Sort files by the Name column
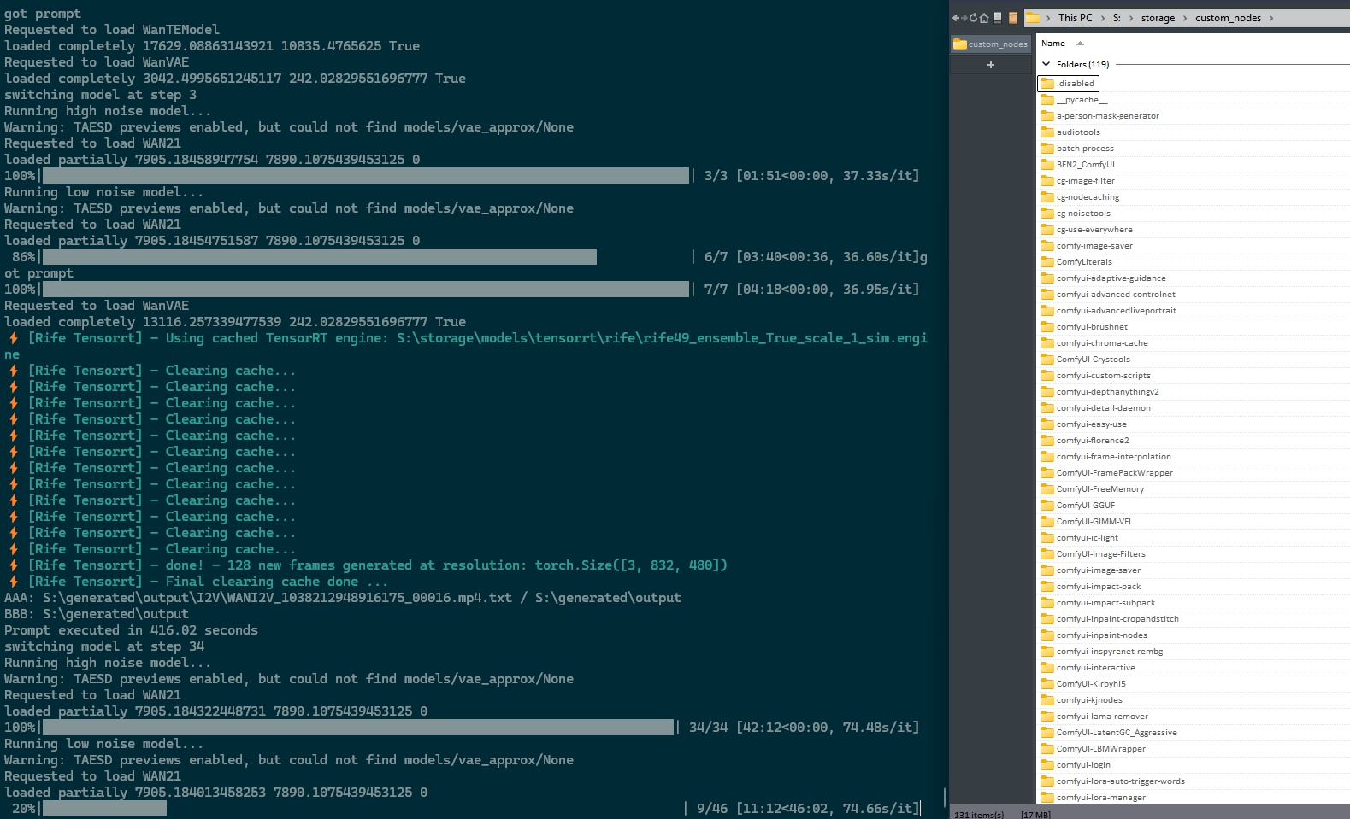The height and width of the screenshot is (819, 1350). click(1053, 44)
